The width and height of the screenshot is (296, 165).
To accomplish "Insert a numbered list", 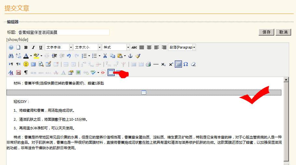I will pyautogui.click(x=84, y=56).
